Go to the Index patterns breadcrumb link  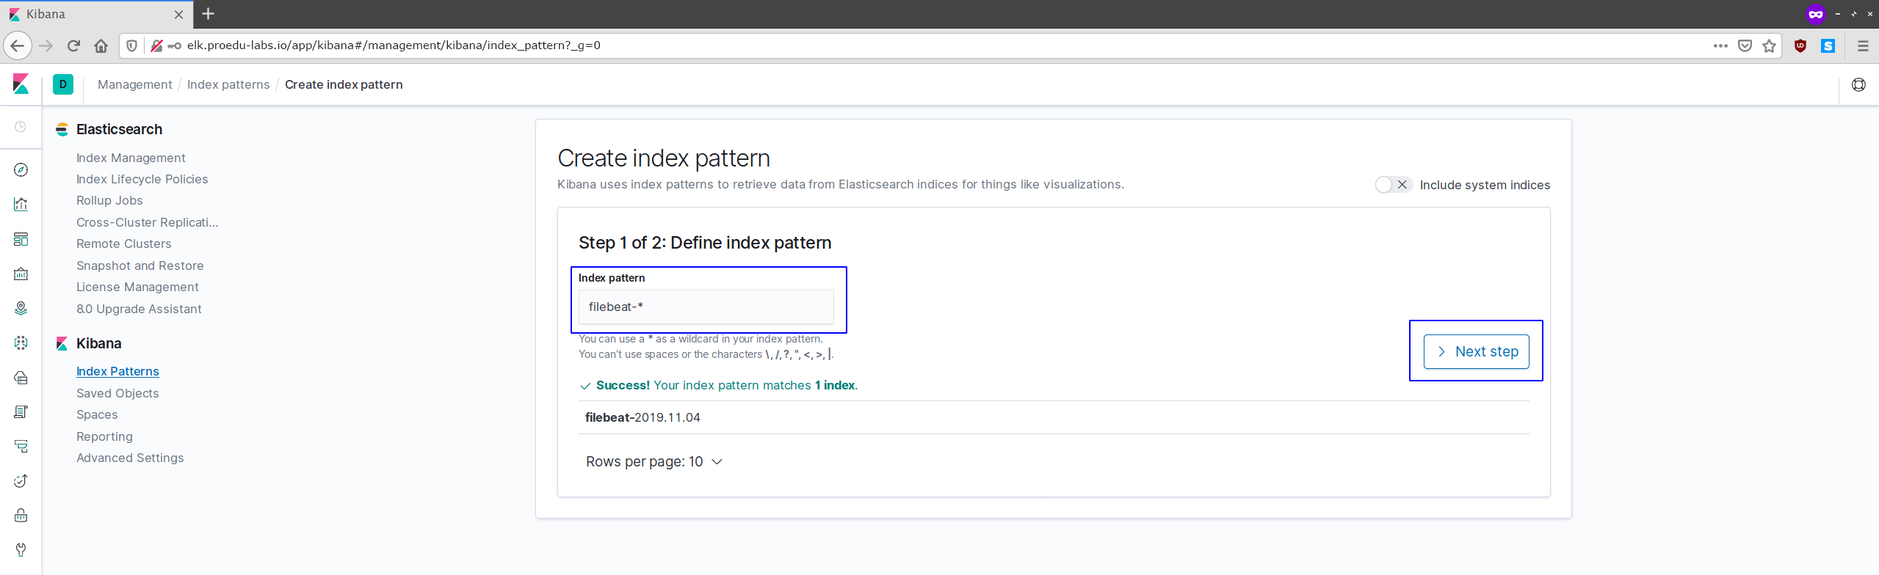(228, 84)
